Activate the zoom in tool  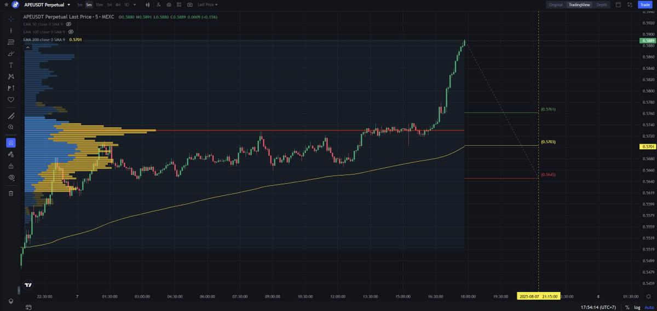tap(11, 127)
